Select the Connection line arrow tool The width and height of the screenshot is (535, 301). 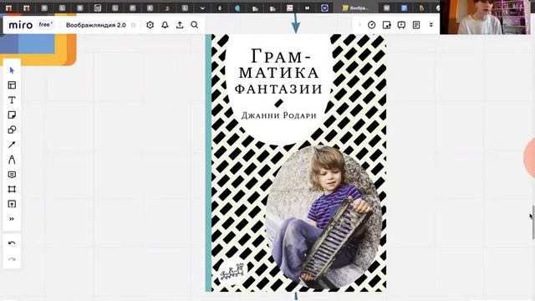12,145
